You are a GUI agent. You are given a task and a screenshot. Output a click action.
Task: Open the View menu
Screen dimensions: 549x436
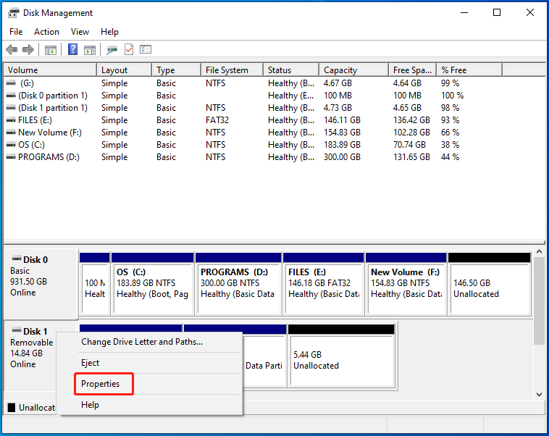coord(80,32)
